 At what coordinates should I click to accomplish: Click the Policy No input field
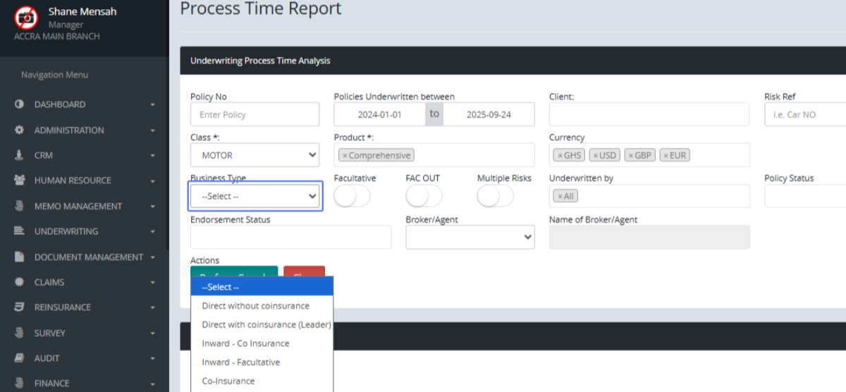pos(255,114)
